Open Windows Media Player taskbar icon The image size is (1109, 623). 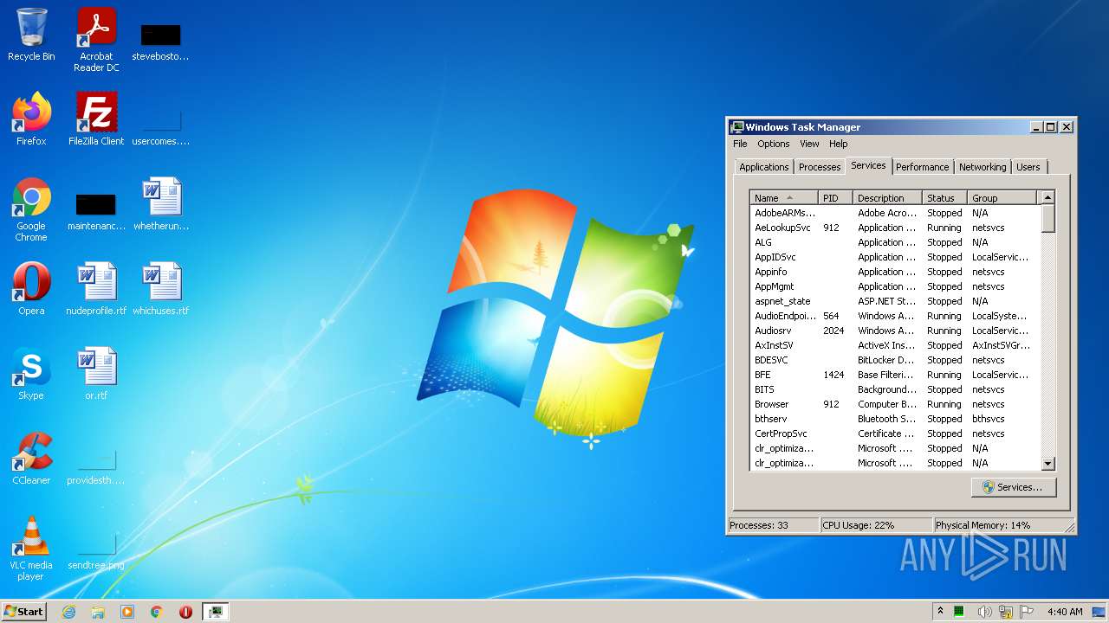[127, 612]
